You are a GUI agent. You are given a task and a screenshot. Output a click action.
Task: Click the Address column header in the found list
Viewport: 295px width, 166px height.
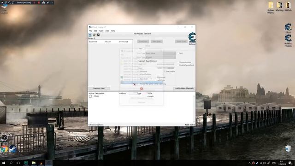(x=93, y=41)
